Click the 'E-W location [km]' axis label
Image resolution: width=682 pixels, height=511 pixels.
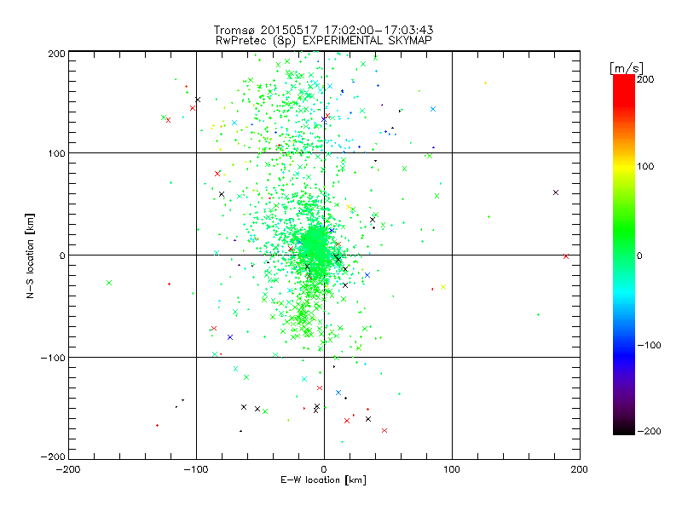point(323,479)
